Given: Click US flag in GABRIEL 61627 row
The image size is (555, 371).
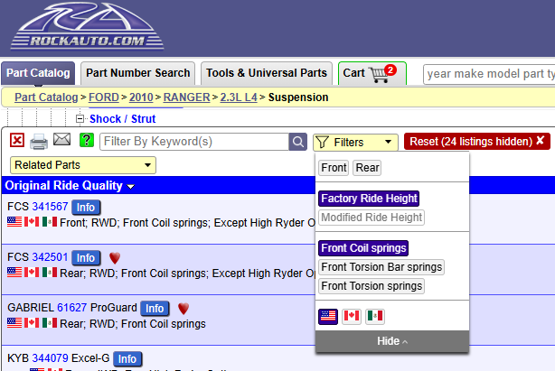Looking at the screenshot, I should (x=14, y=323).
